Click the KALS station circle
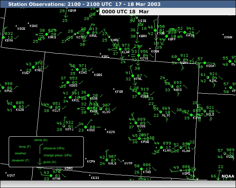 coord(107,160)
